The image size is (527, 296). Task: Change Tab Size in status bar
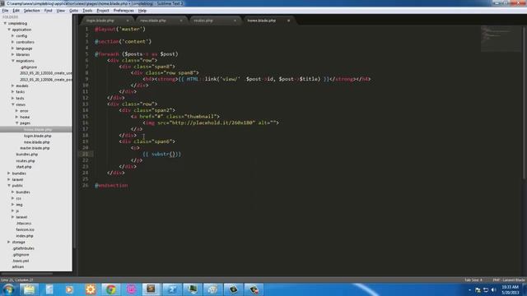tap(473, 280)
